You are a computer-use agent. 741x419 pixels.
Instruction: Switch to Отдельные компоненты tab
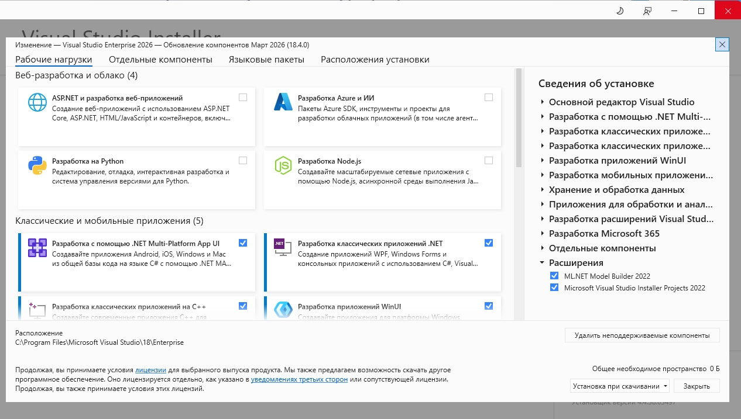pos(160,60)
